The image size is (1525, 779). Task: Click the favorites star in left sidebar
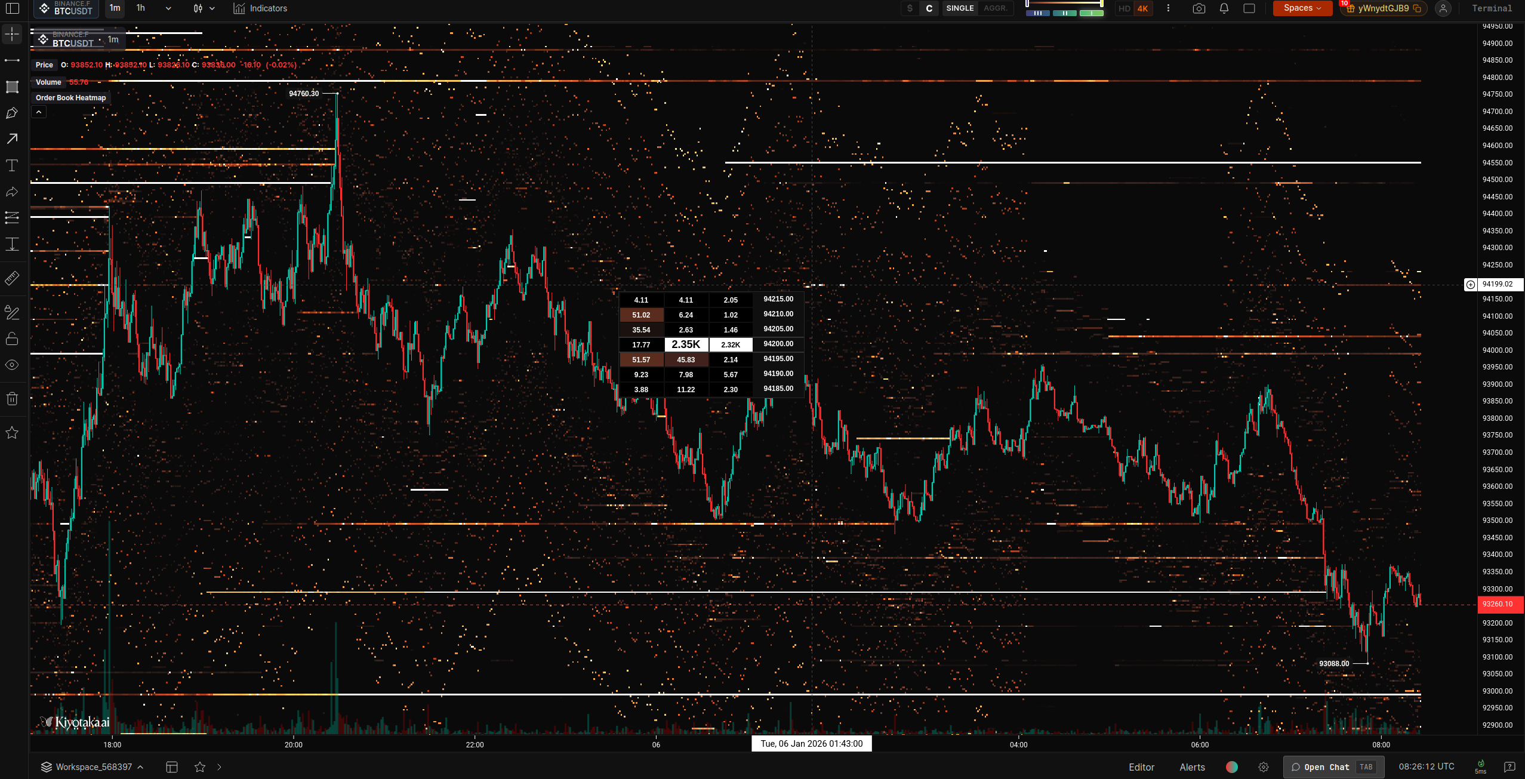[x=12, y=433]
